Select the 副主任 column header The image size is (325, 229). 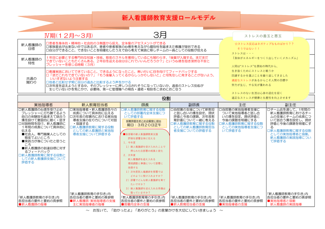point(290,105)
